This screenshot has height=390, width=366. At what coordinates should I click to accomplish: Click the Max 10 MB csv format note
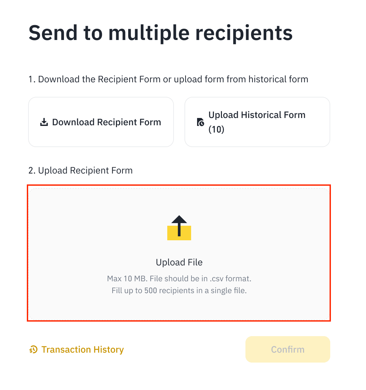(179, 279)
